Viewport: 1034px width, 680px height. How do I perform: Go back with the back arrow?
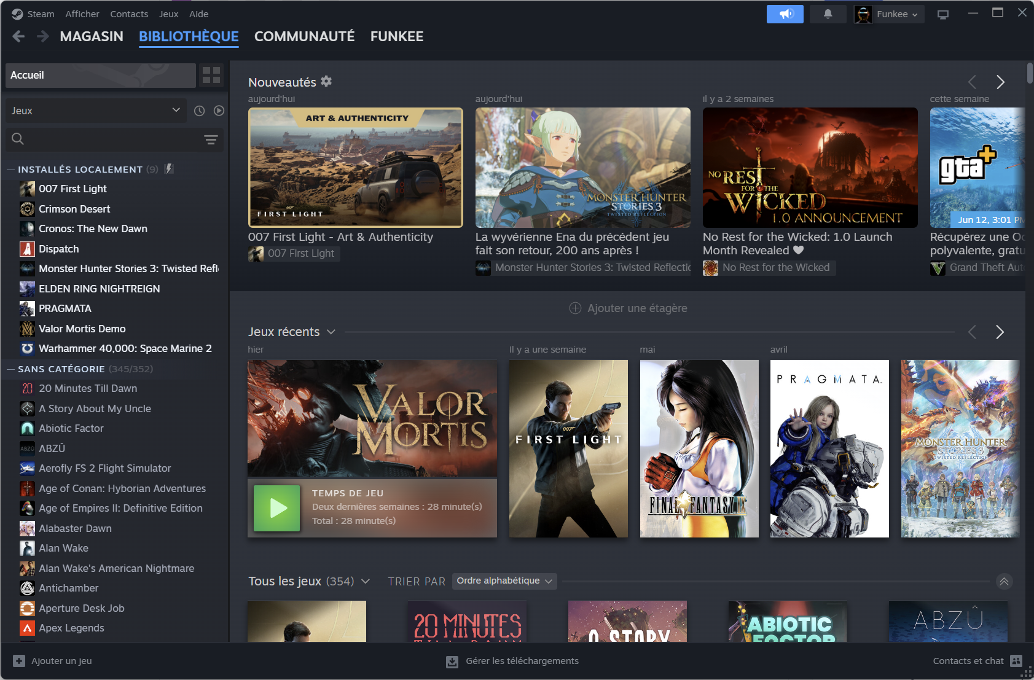coord(18,36)
